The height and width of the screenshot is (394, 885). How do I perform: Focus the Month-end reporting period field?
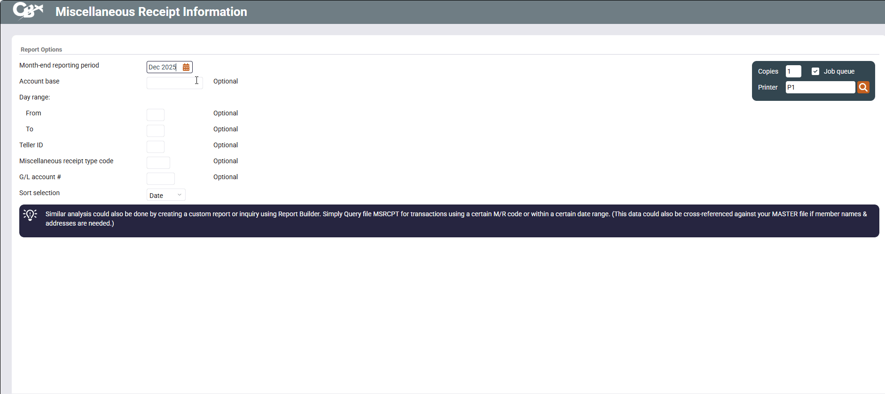coord(163,68)
